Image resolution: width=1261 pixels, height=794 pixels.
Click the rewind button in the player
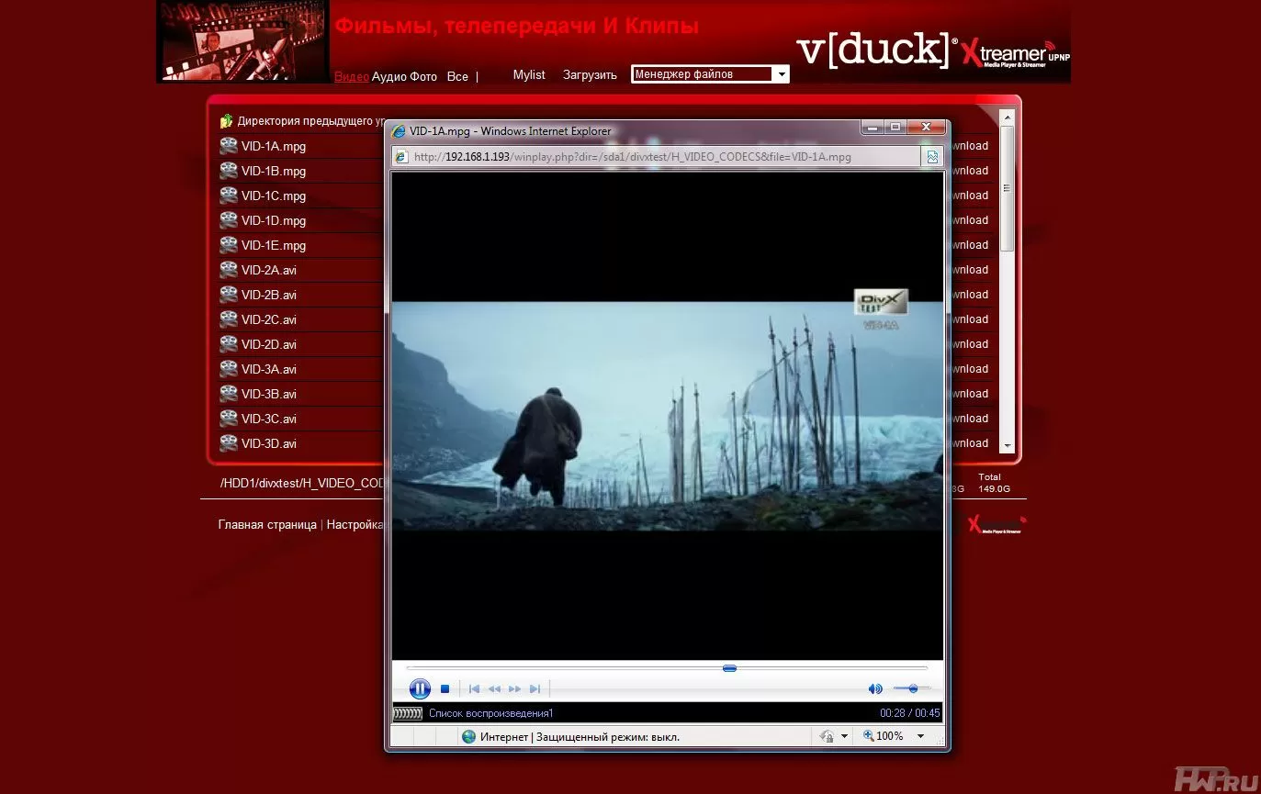pyautogui.click(x=494, y=688)
